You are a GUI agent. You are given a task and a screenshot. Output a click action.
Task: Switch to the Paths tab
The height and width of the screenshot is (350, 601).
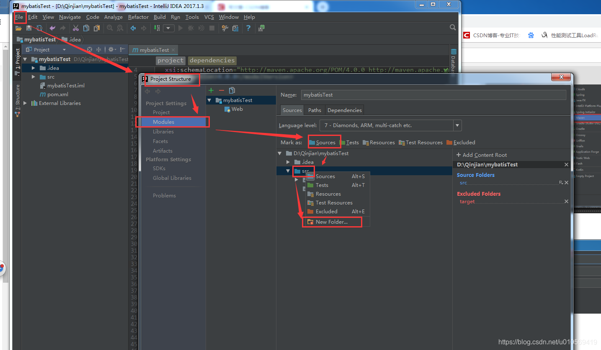pyautogui.click(x=315, y=110)
